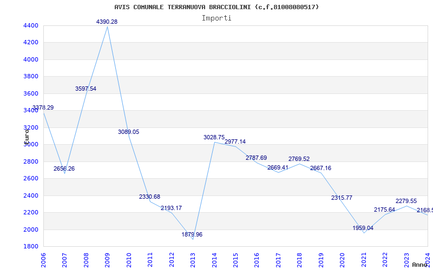
Task: Click the 2400 euro axis value
Action: click(31, 195)
